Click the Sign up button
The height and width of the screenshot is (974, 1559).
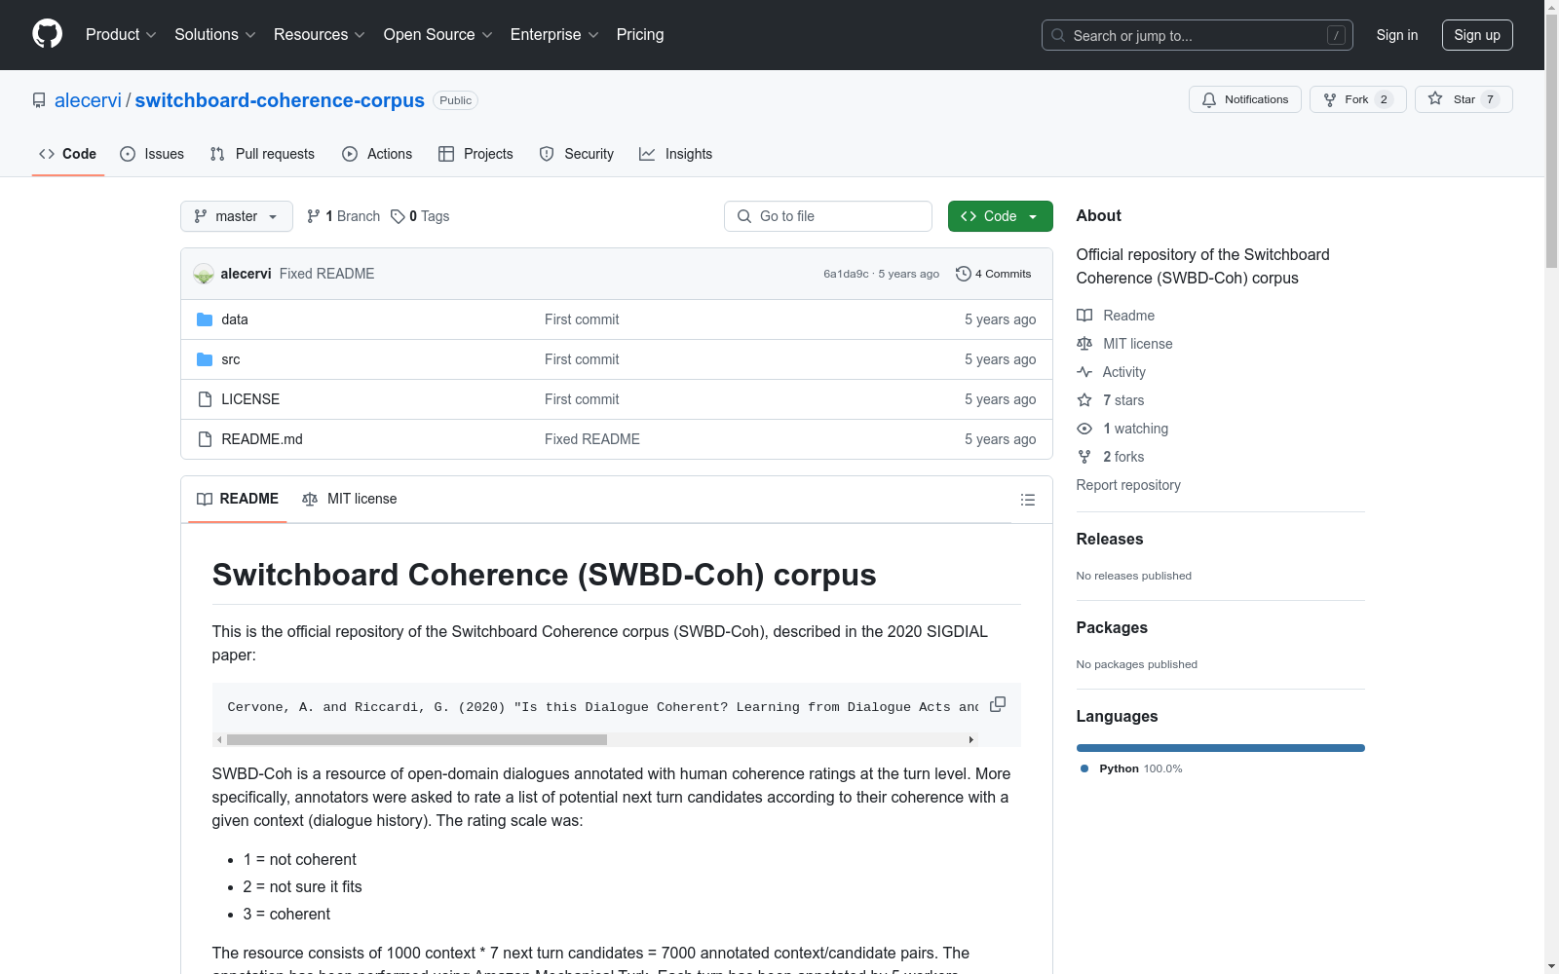1477,35
